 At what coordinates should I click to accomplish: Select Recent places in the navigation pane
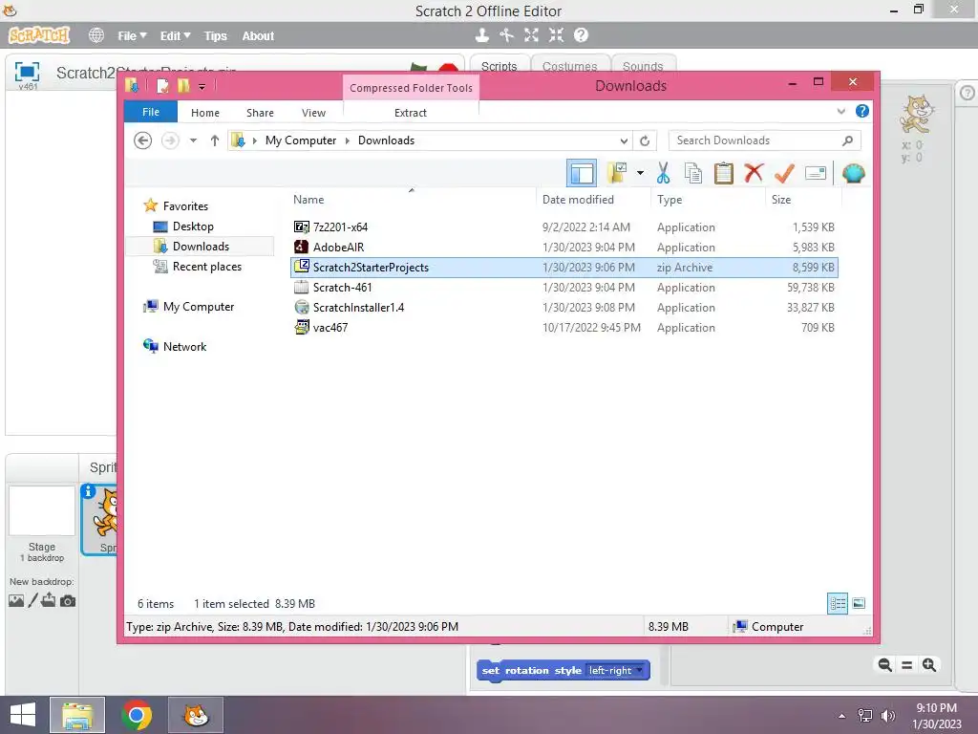[207, 267]
